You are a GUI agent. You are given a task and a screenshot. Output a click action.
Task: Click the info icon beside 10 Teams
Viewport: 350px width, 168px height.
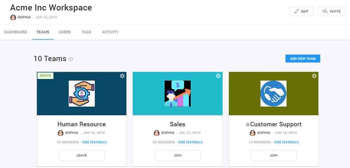click(x=70, y=59)
